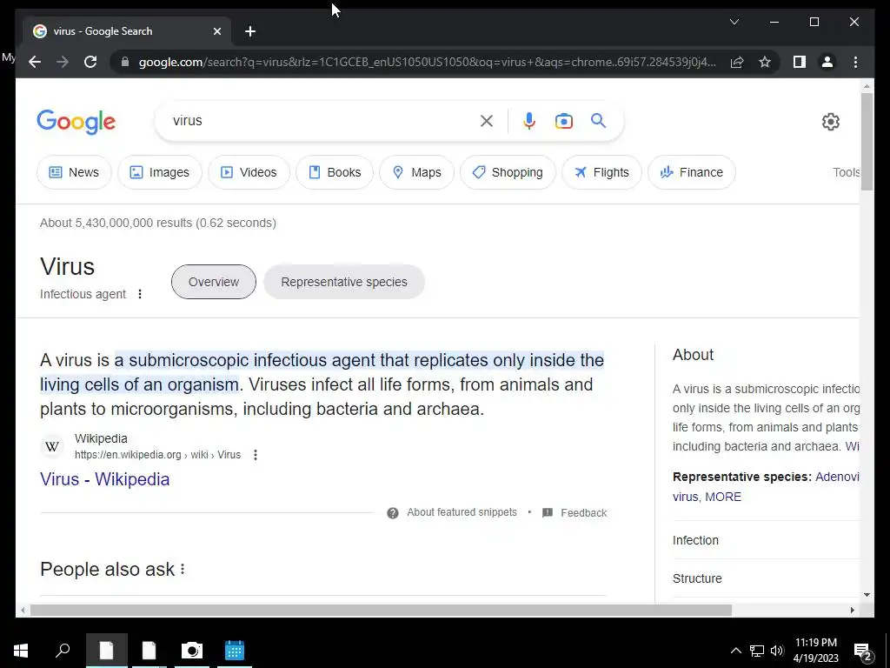This screenshot has height=668, width=890.
Task: Expand the Structure section
Action: click(x=766, y=578)
